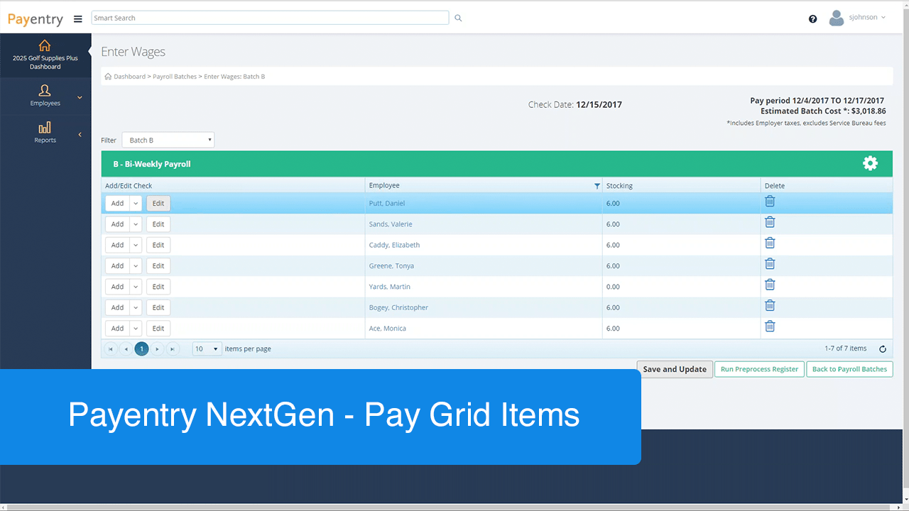
Task: Expand the Employees sidebar chevron
Action: [80, 97]
